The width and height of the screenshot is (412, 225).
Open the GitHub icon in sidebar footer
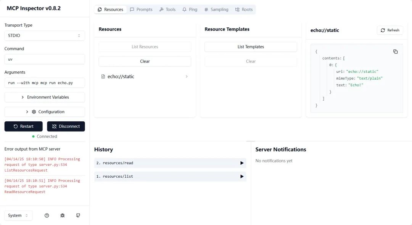pos(78,215)
